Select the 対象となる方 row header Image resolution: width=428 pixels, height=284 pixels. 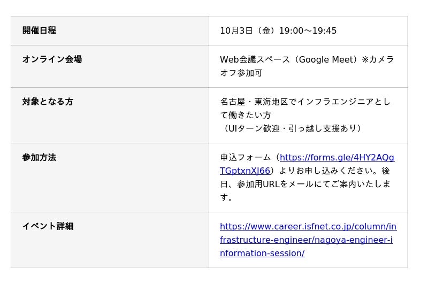(48, 102)
